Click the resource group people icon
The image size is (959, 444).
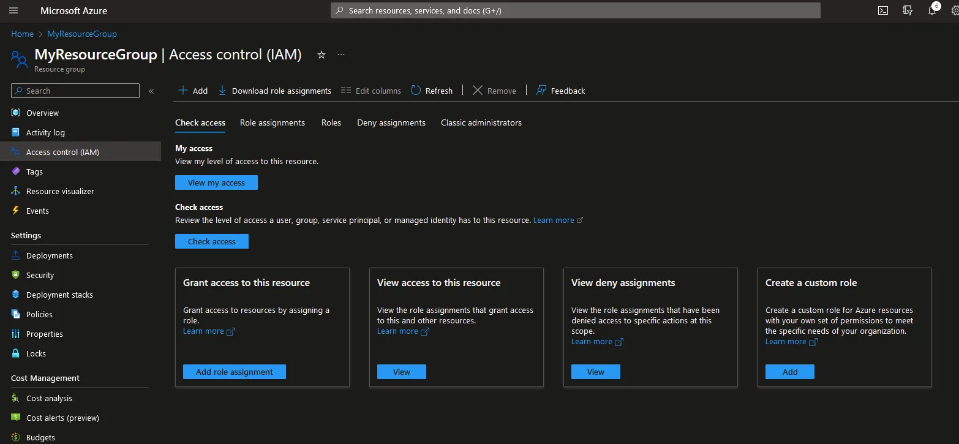[20, 59]
